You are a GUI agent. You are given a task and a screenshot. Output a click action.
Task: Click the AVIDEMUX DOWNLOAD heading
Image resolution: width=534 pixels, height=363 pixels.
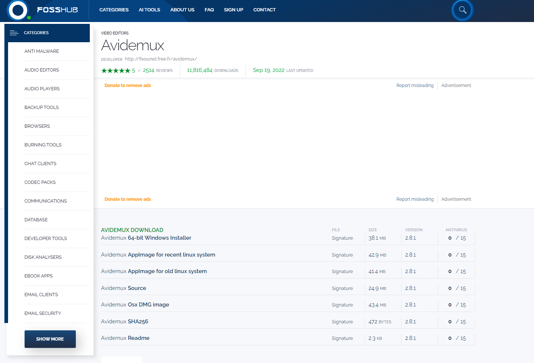(132, 230)
